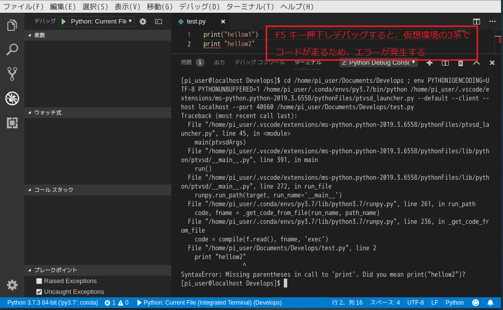Collapse the 変数 section
The height and width of the screenshot is (310, 503).
click(98, 35)
